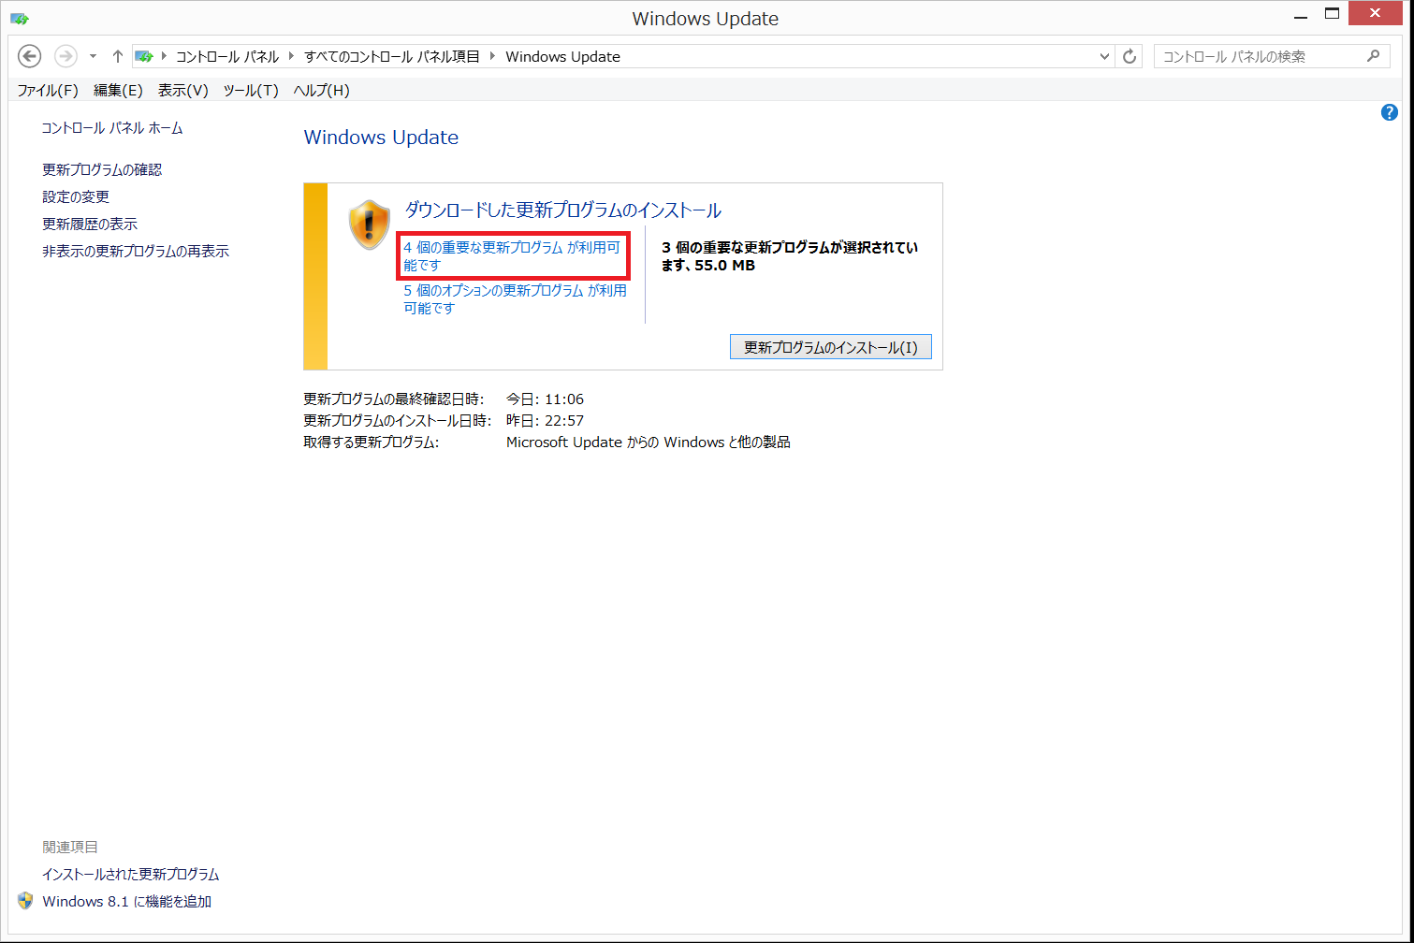Click the refresh icon beside address bar
The image size is (1414, 943).
1130,56
